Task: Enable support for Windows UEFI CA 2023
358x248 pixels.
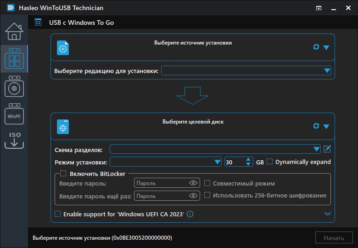Action: coord(57,214)
